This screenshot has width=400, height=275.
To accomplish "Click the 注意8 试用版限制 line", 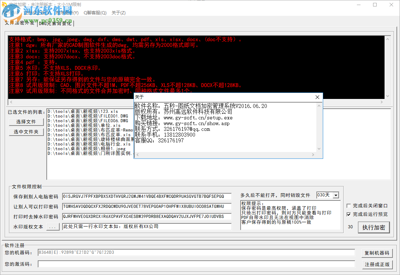I will pyautogui.click(x=125, y=85).
